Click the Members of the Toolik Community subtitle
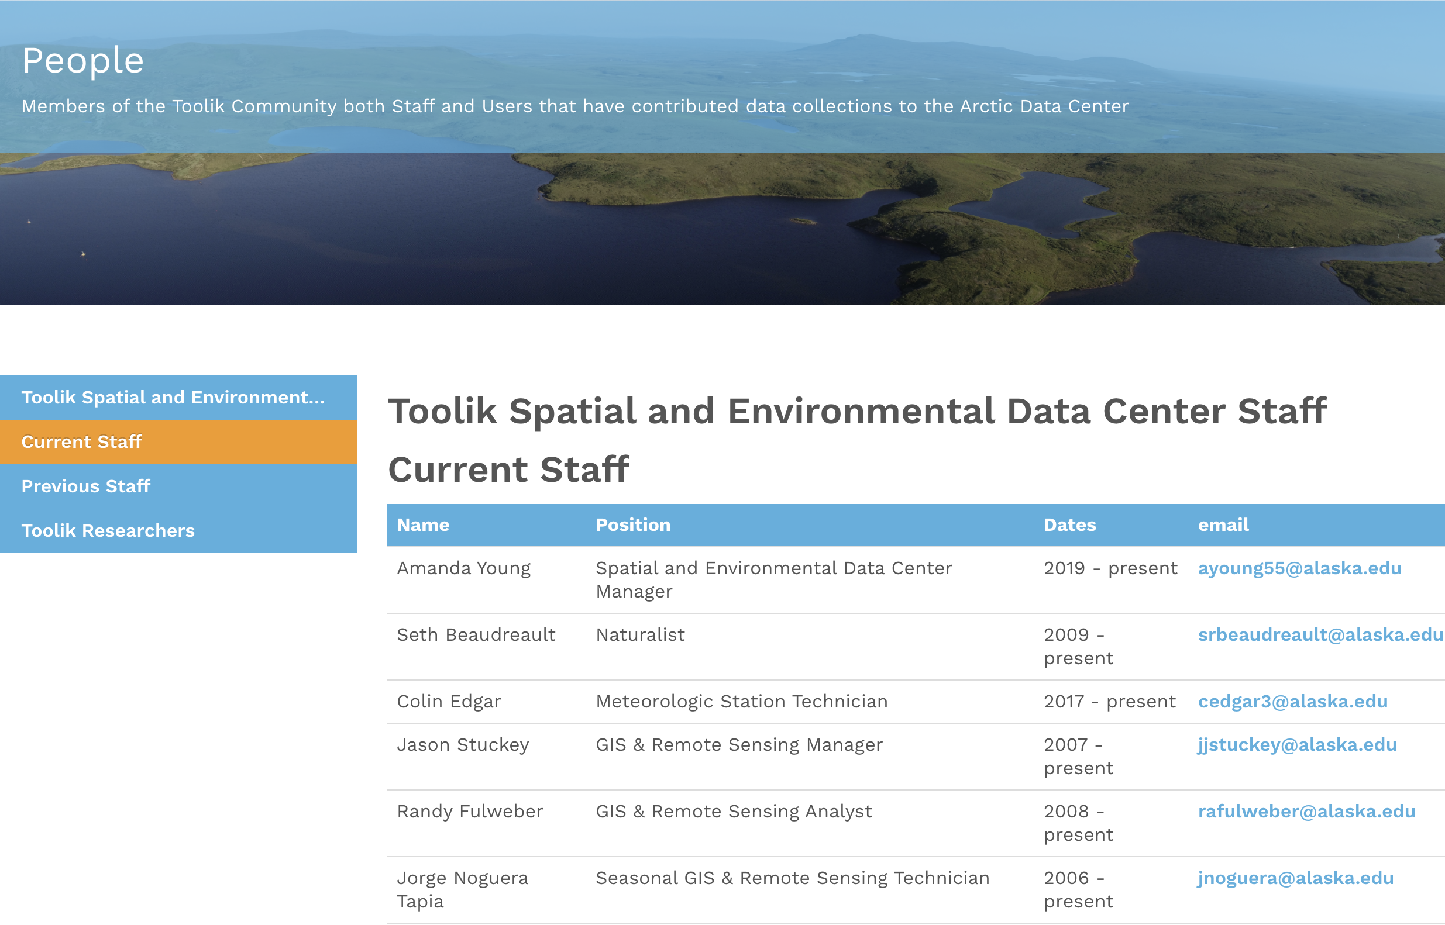This screenshot has height=925, width=1445. pos(575,106)
